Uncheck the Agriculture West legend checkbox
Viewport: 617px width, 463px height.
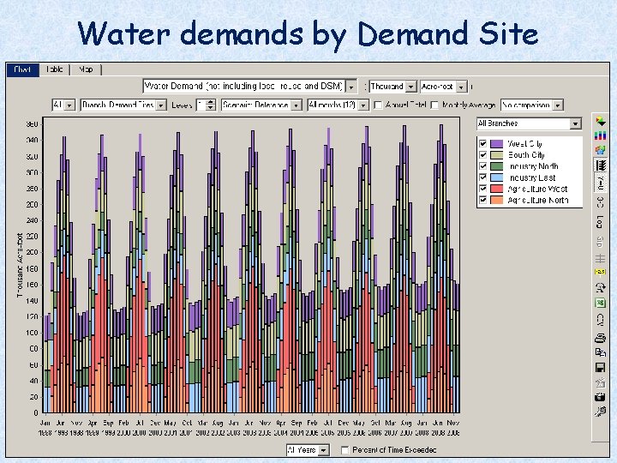pyautogui.click(x=482, y=189)
